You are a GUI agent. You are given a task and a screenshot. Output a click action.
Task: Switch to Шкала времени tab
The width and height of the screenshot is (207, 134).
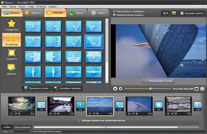[23, 127]
